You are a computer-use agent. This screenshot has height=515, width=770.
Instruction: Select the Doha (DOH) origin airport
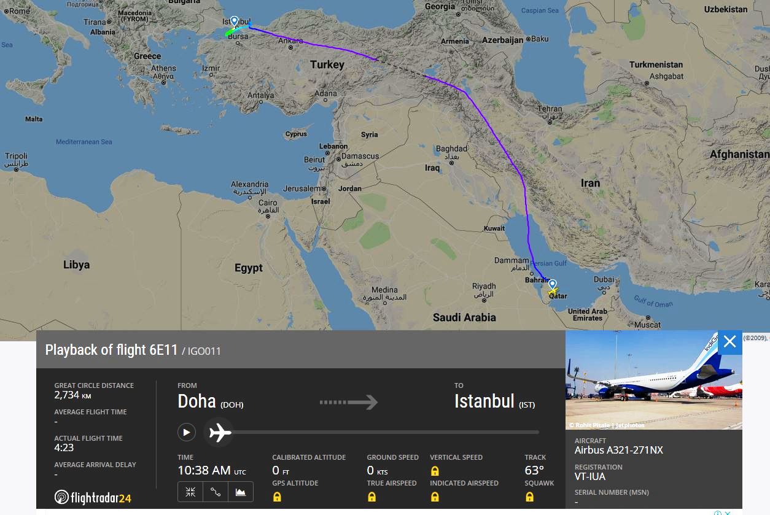tap(211, 401)
